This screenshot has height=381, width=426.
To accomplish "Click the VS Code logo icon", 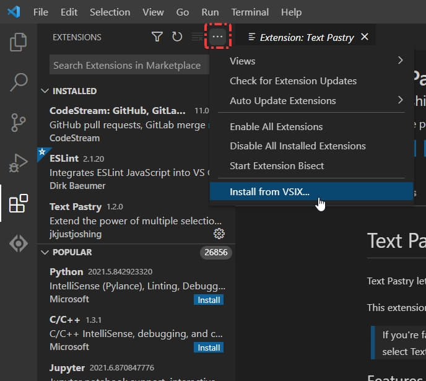I will (14, 12).
